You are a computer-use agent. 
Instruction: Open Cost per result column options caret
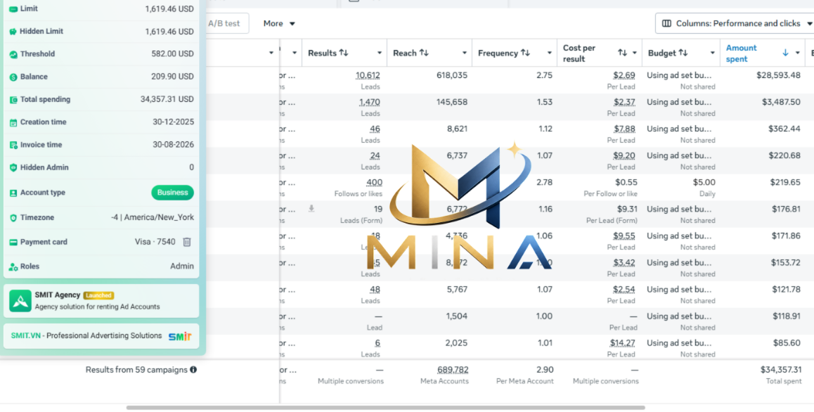click(x=634, y=53)
